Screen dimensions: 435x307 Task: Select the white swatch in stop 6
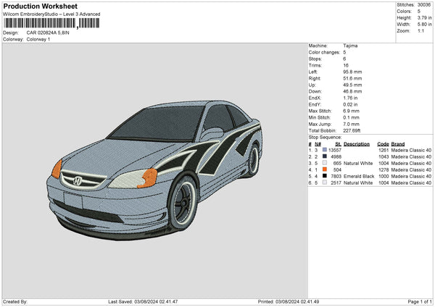pos(326,182)
